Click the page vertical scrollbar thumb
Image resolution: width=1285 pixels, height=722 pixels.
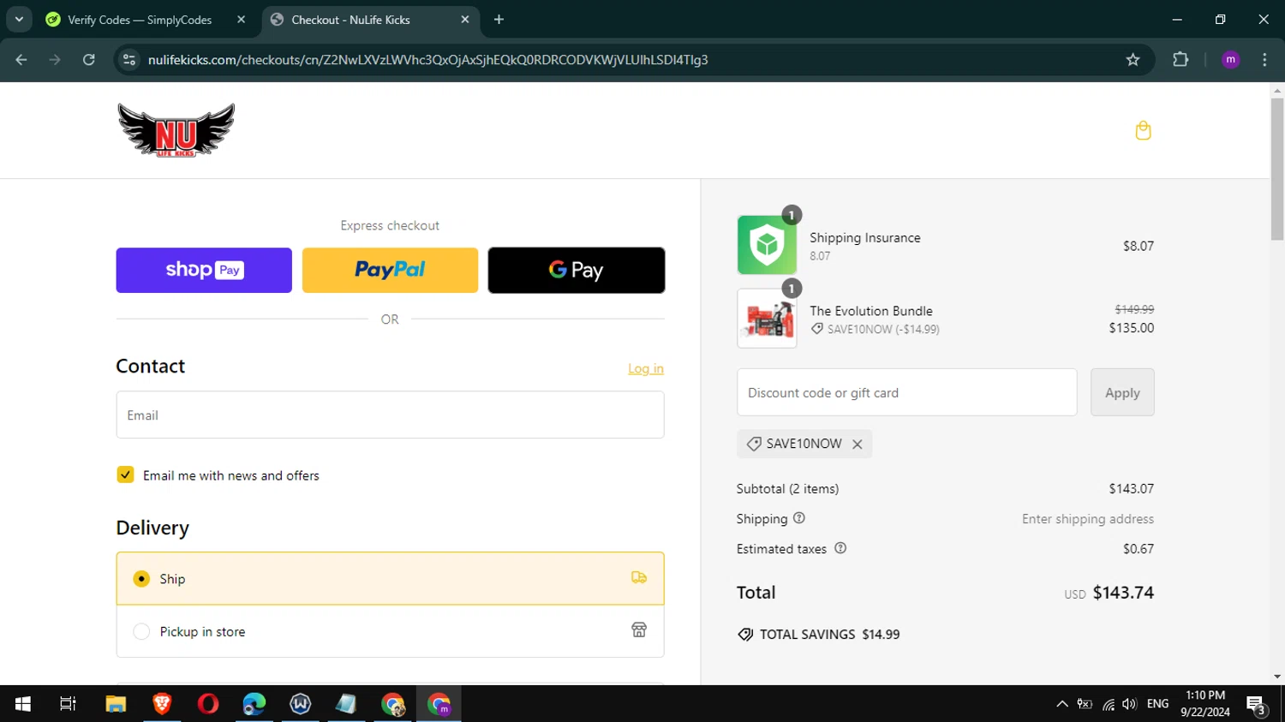(x=1277, y=169)
